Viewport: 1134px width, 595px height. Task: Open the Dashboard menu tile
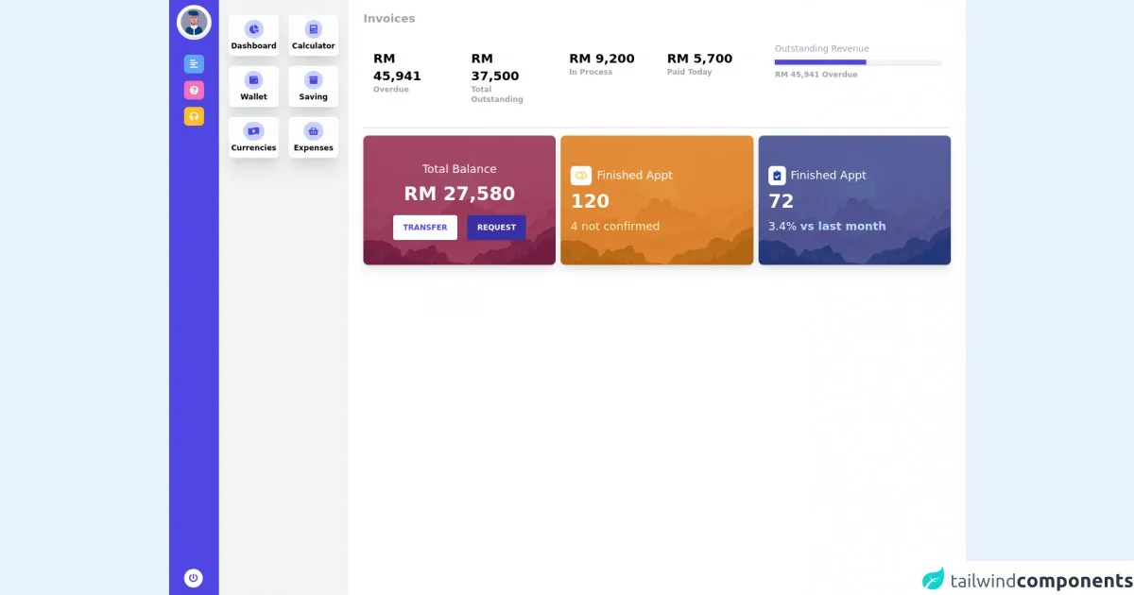tap(253, 36)
